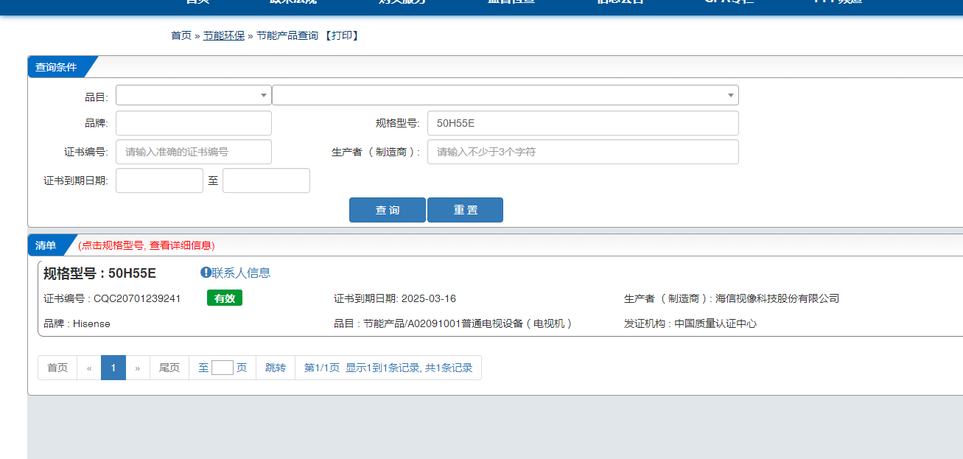Click the 查询 search button
This screenshot has height=459, width=963.
pos(388,210)
